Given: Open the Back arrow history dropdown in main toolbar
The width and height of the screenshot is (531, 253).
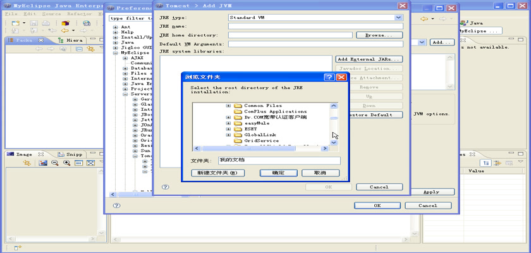Looking at the screenshot, I should (x=73, y=31).
